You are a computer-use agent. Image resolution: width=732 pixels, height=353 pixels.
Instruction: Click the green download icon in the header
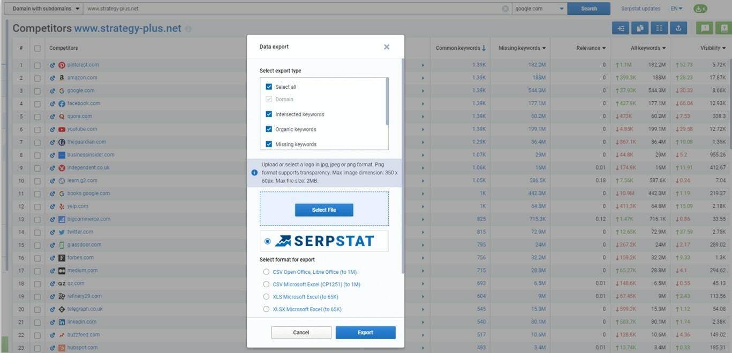[x=700, y=9]
